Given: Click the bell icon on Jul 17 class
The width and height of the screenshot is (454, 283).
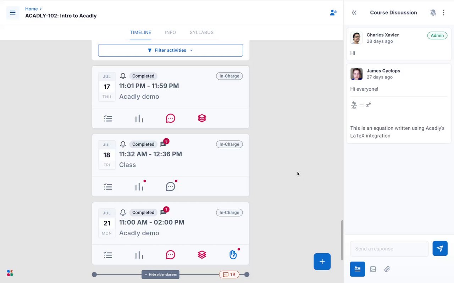Looking at the screenshot, I should tap(123, 76).
